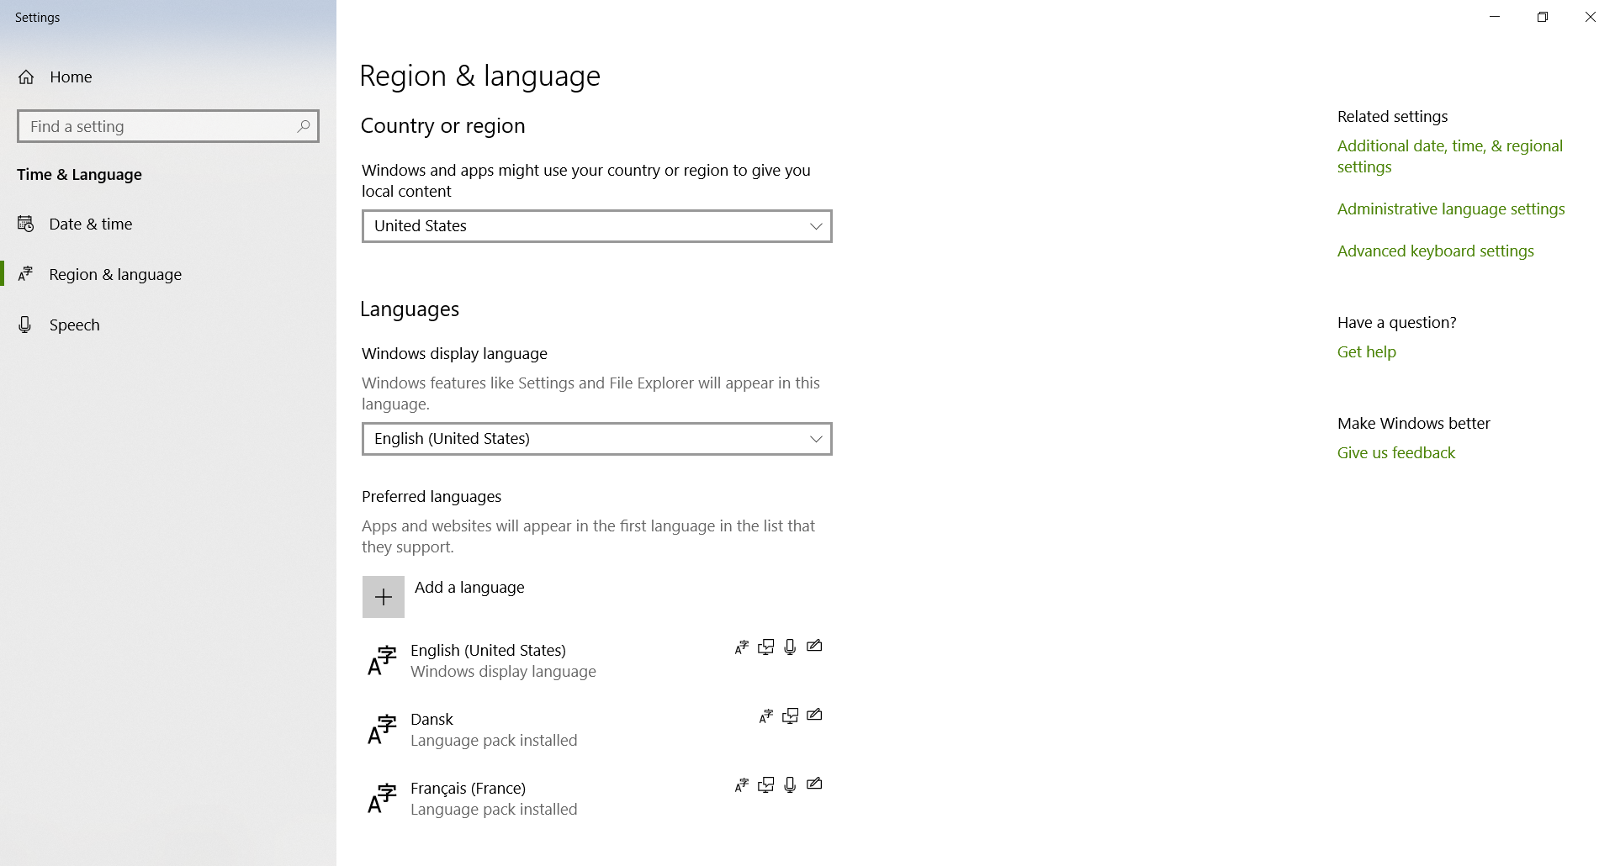Click the Home icon in sidebar

[26, 77]
